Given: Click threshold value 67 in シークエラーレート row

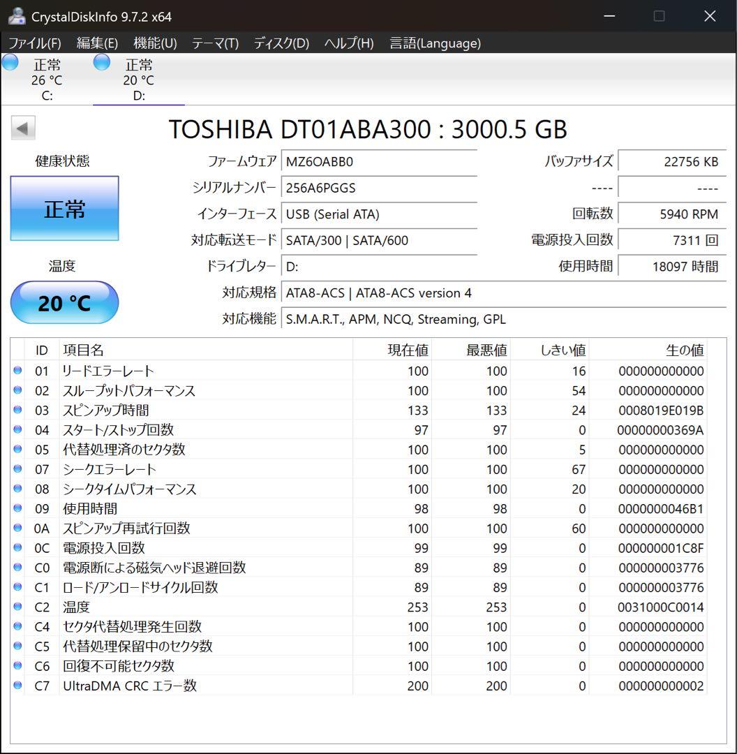Looking at the screenshot, I should [x=579, y=469].
